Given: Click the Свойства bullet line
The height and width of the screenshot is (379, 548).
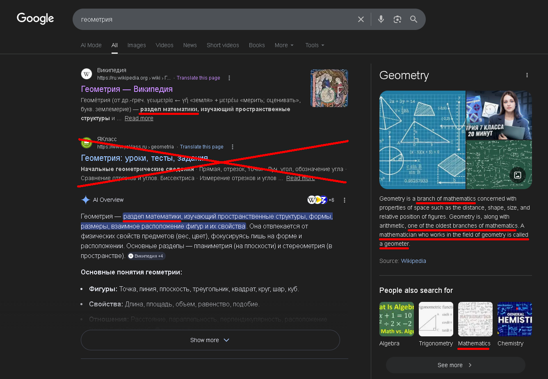Looking at the screenshot, I should point(174,304).
